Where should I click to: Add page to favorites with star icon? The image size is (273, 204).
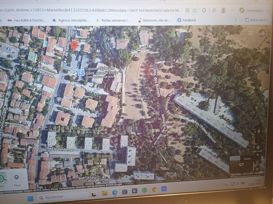pyautogui.click(x=195, y=11)
